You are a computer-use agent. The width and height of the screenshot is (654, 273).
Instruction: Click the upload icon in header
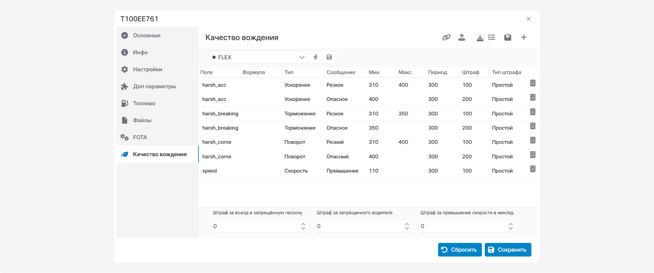coord(462,37)
